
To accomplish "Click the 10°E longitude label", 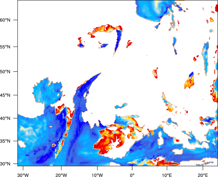I will [167, 175].
